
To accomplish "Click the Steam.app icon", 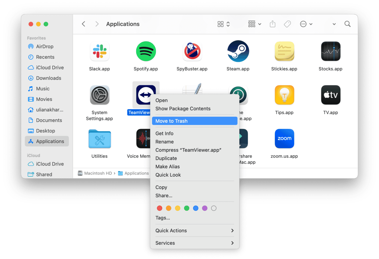I will click(238, 51).
